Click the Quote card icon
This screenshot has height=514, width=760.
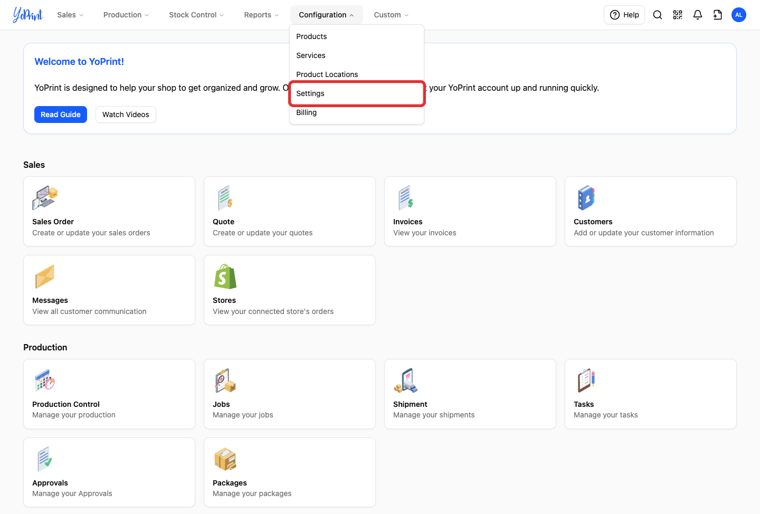pos(225,198)
